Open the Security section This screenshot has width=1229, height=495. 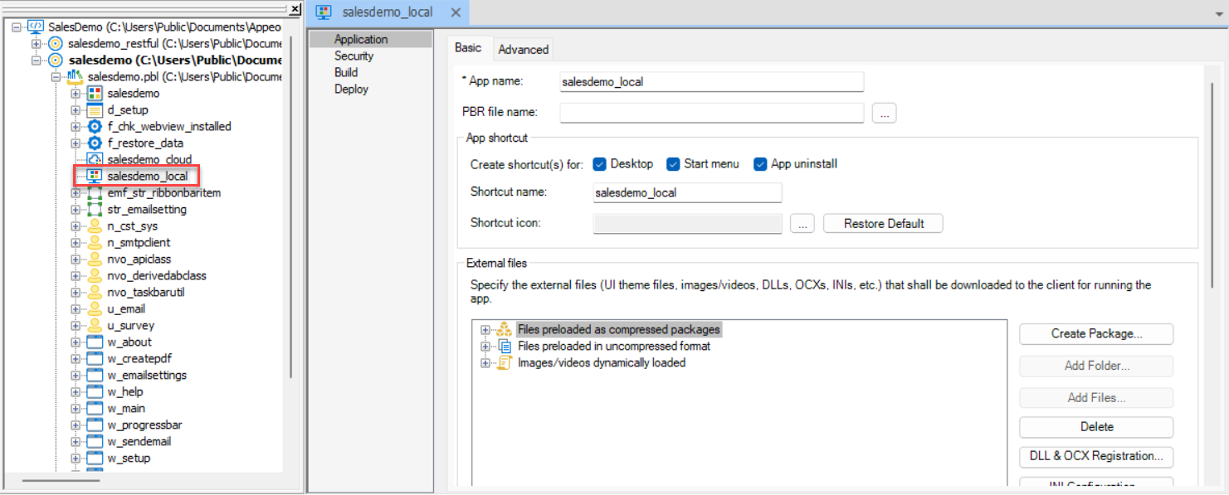pos(354,56)
